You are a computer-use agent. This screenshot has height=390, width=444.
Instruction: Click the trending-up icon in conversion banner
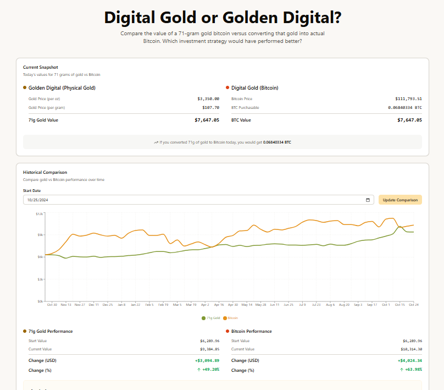click(156, 142)
